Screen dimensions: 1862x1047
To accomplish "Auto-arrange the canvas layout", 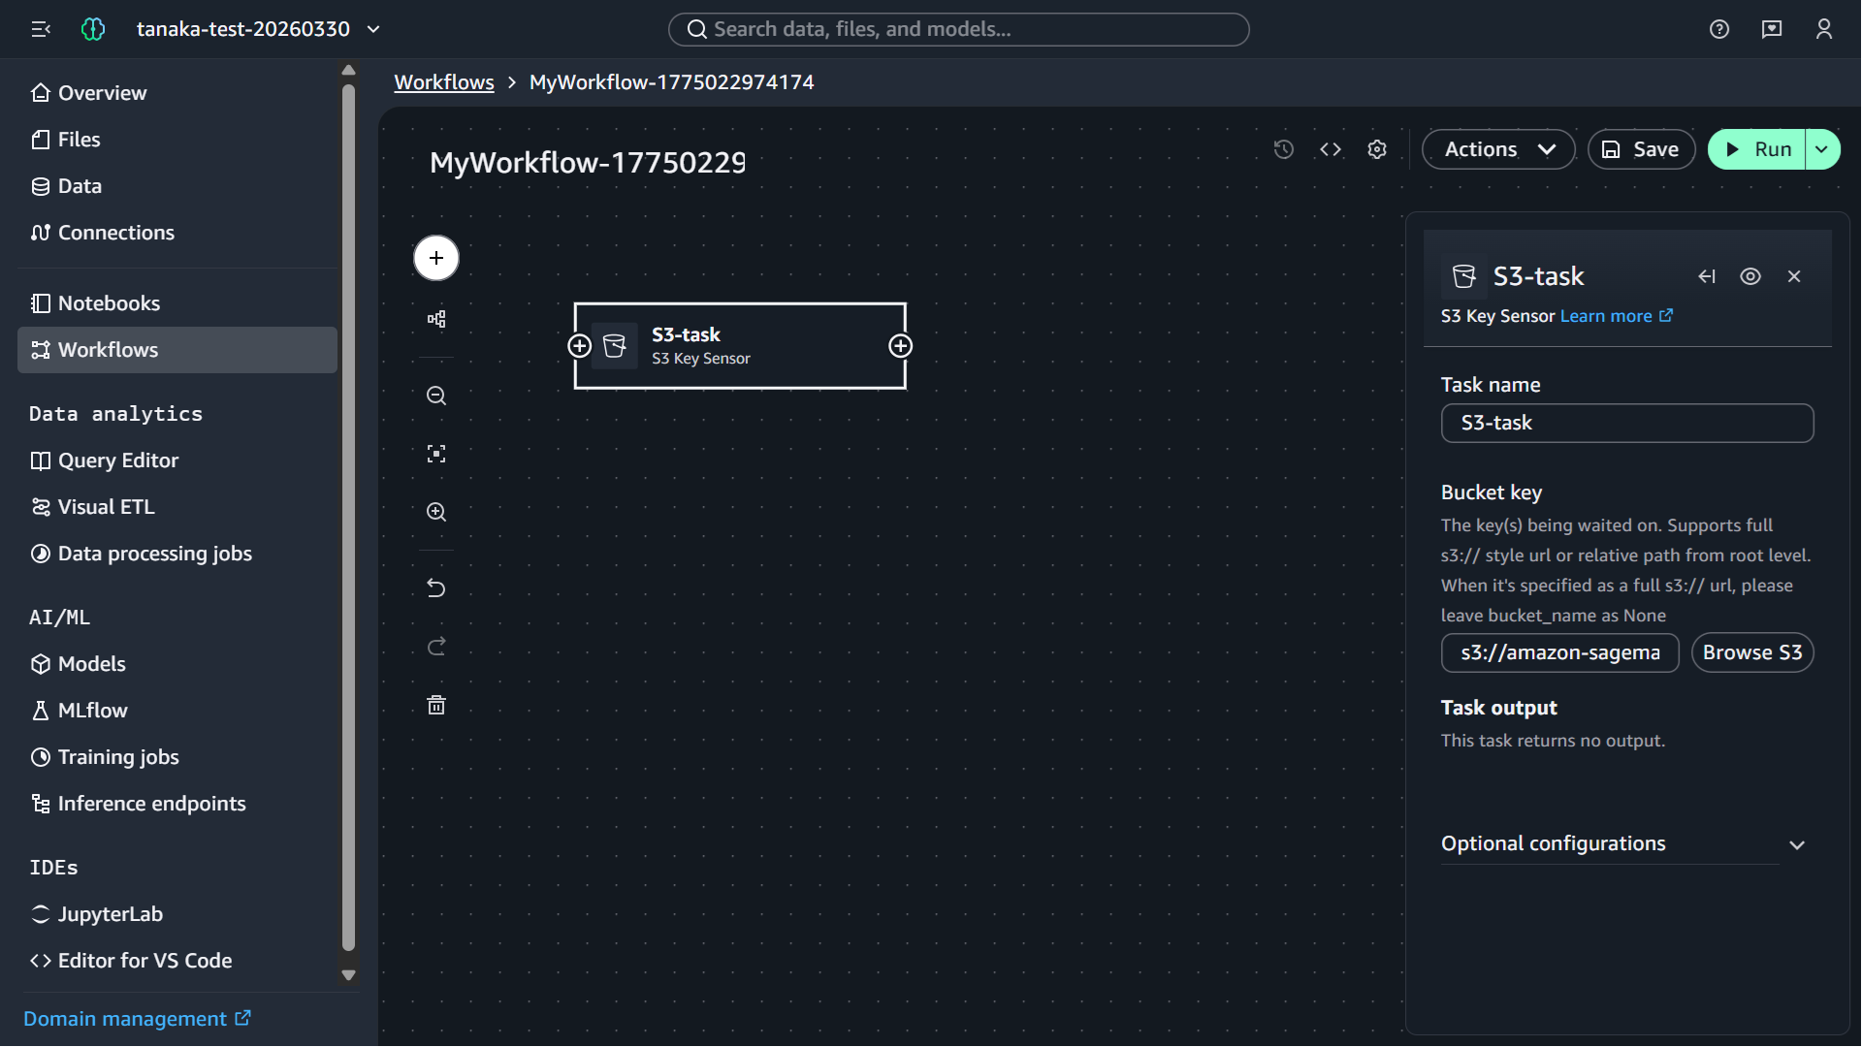I will coord(436,319).
